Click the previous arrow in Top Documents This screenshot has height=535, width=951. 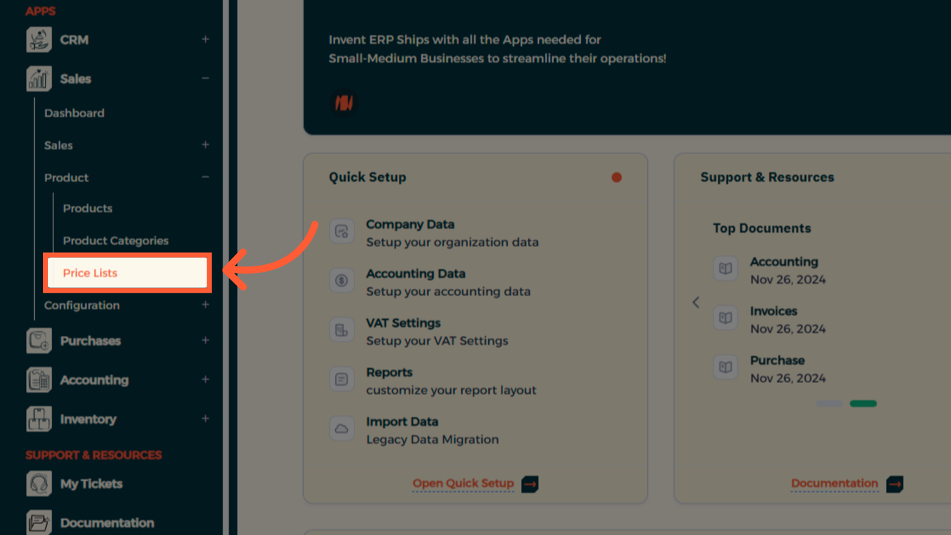(x=695, y=302)
